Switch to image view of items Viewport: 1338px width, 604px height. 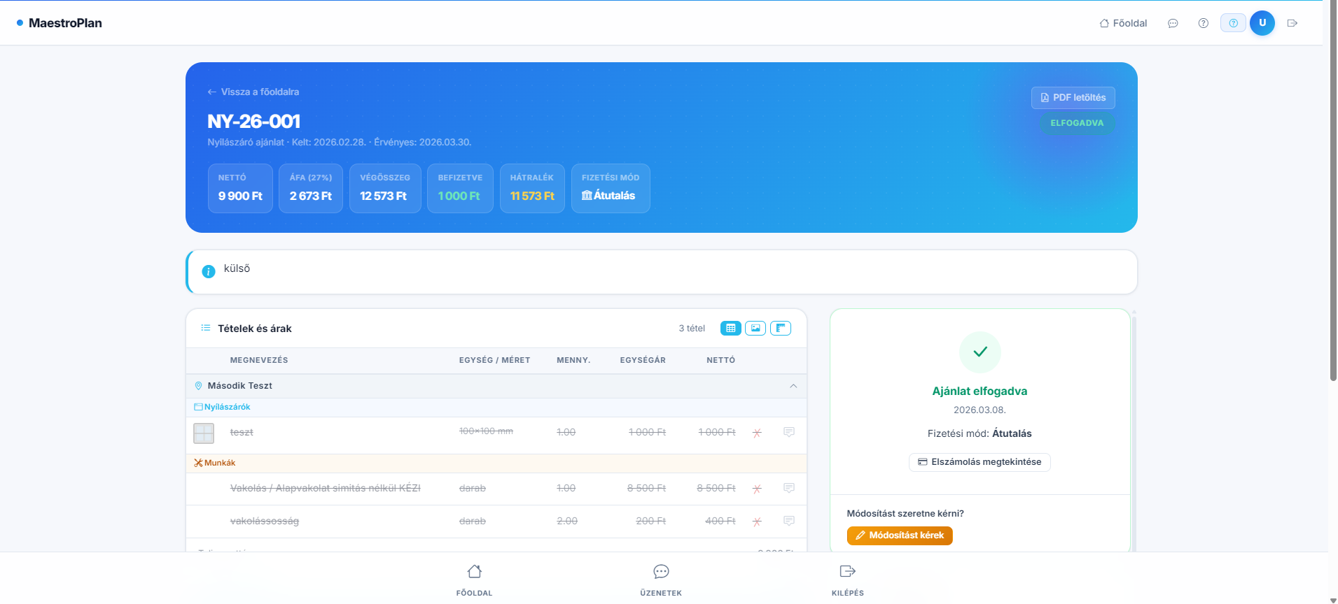[x=755, y=328]
